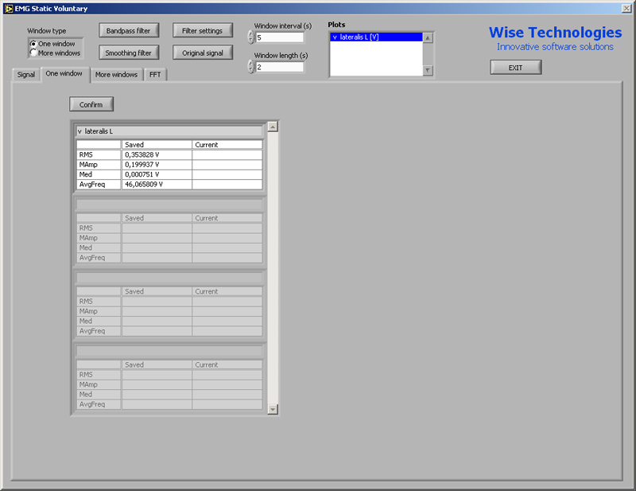Click Plots list scroll down arrow

[428, 70]
